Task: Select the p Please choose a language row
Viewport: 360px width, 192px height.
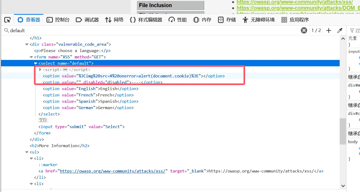Action: 170,51
